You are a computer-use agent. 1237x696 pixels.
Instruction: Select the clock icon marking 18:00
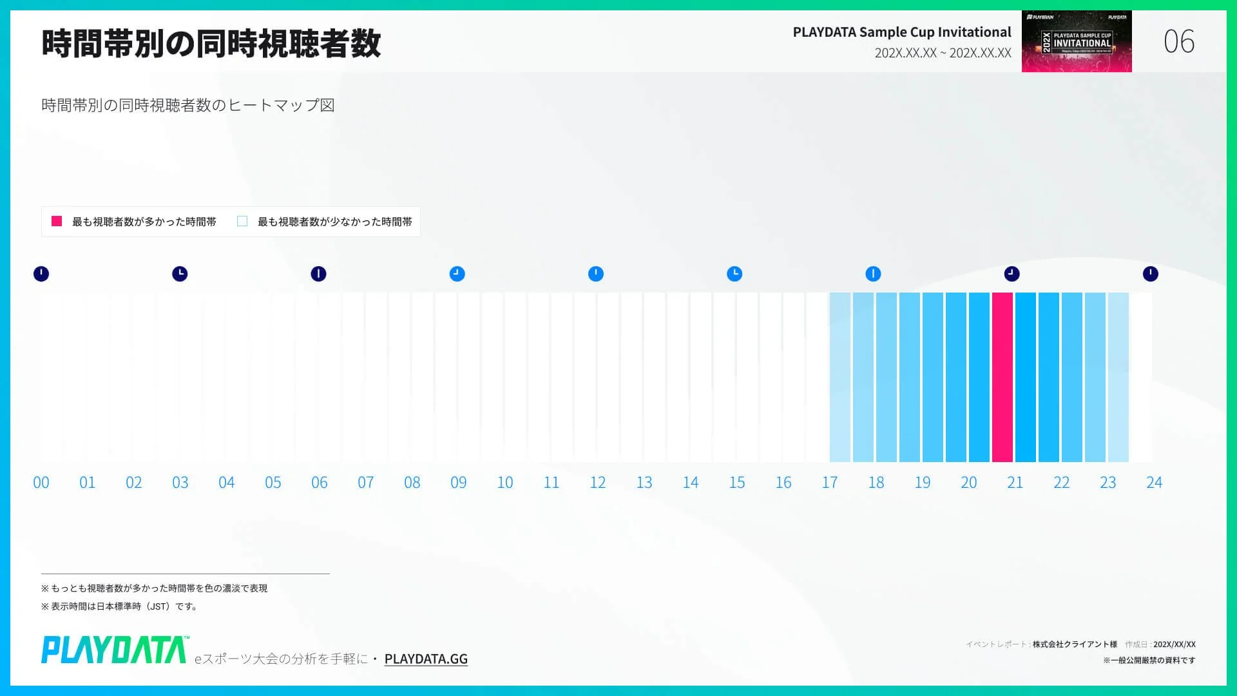pos(873,274)
